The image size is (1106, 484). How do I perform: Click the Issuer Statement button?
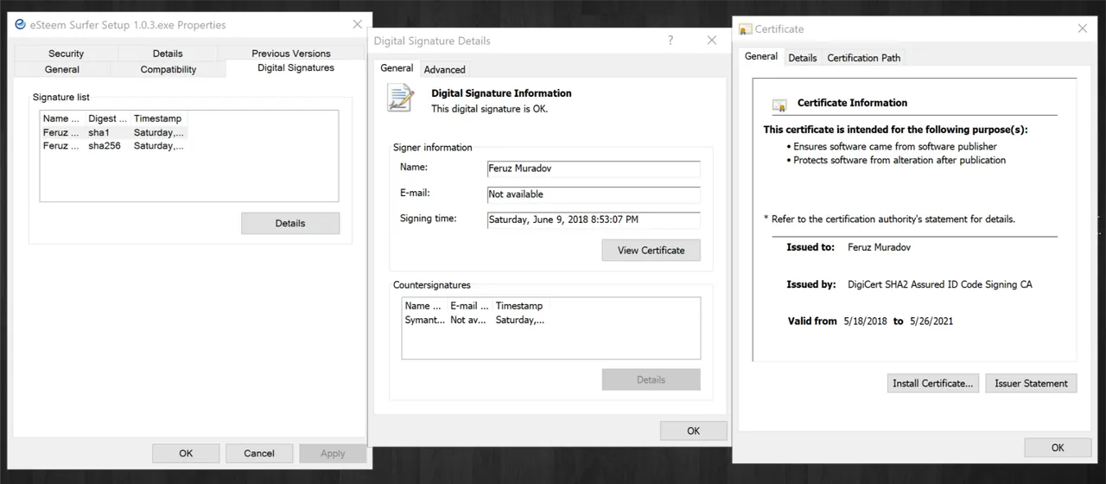[1031, 383]
